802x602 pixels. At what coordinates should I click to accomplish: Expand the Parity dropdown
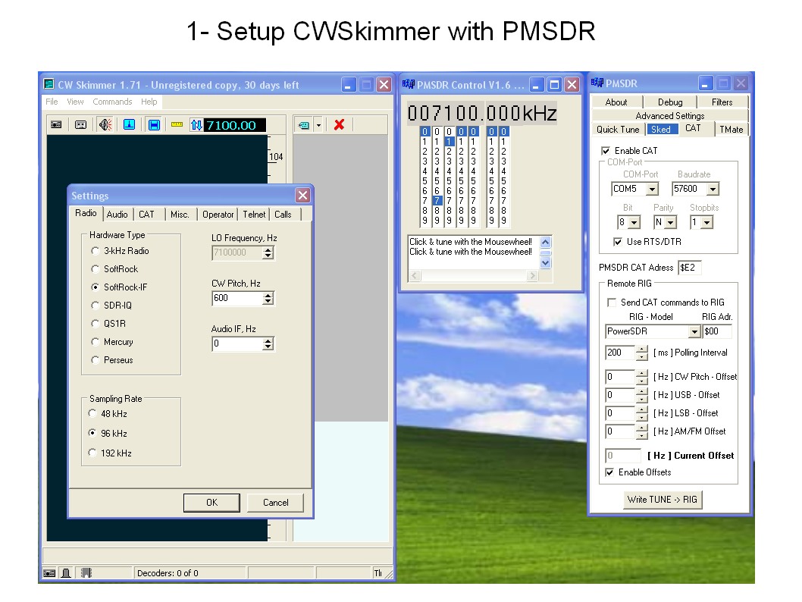(x=671, y=223)
